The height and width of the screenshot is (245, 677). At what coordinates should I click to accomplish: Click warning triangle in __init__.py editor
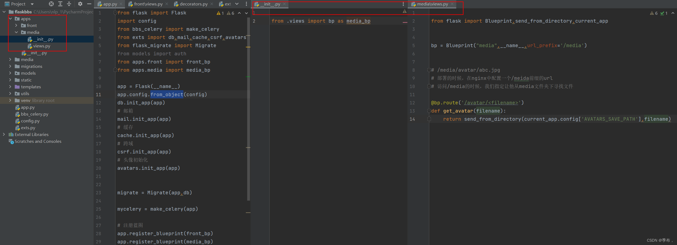click(x=405, y=11)
